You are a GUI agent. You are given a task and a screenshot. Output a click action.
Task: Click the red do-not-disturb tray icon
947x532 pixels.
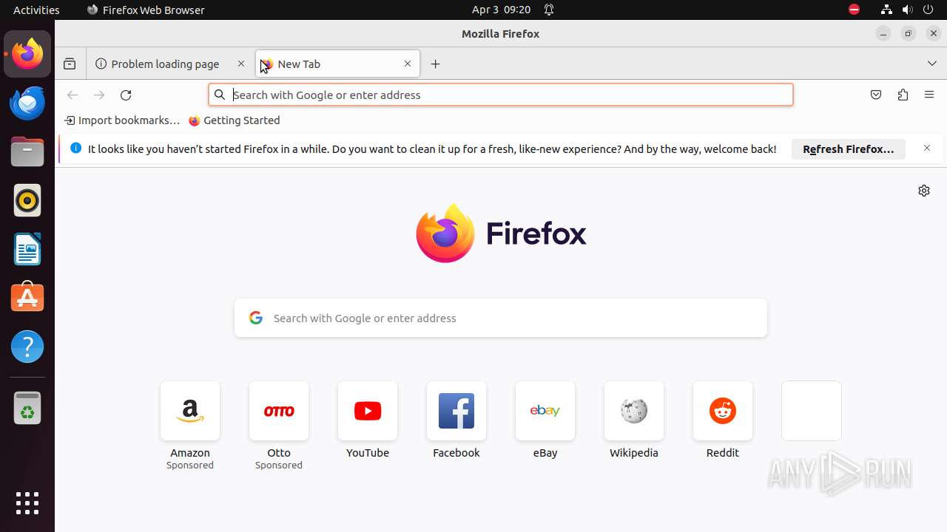tap(854, 10)
